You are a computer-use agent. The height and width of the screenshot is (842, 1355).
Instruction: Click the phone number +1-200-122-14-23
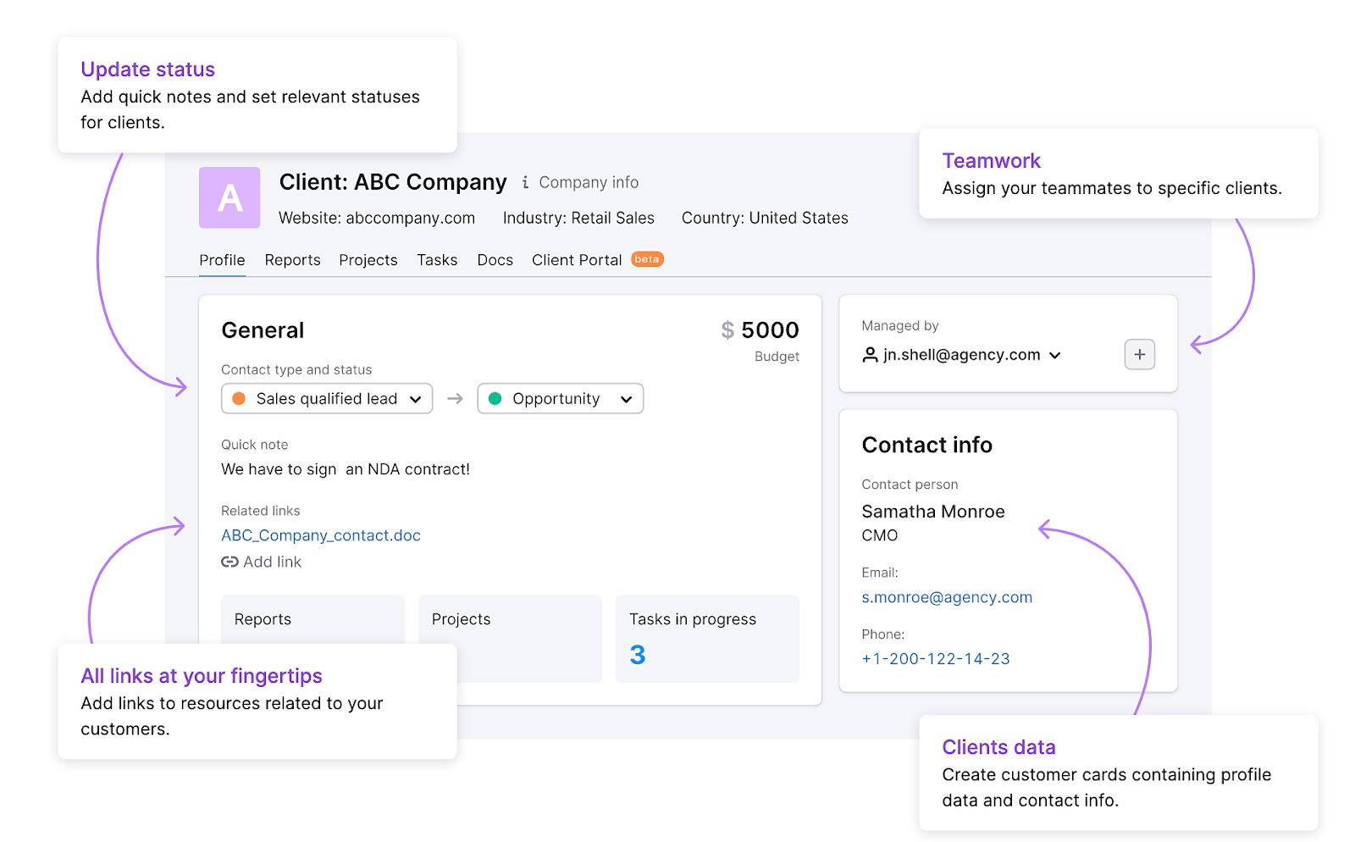[935, 658]
